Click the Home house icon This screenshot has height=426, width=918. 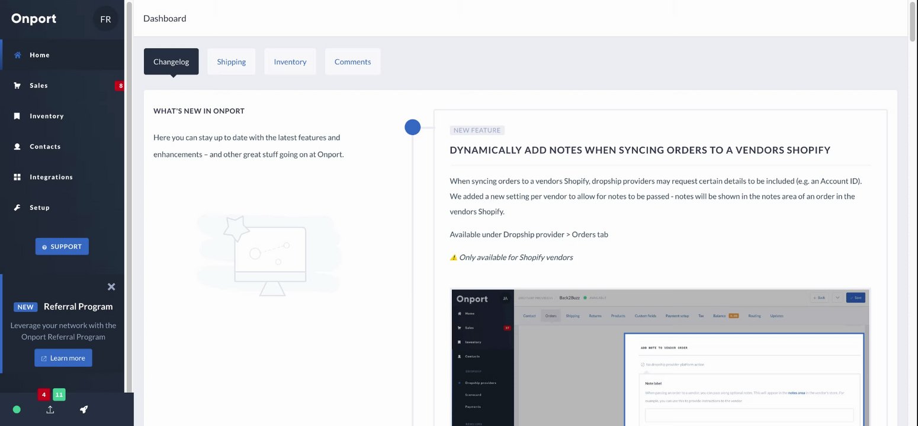click(x=18, y=55)
